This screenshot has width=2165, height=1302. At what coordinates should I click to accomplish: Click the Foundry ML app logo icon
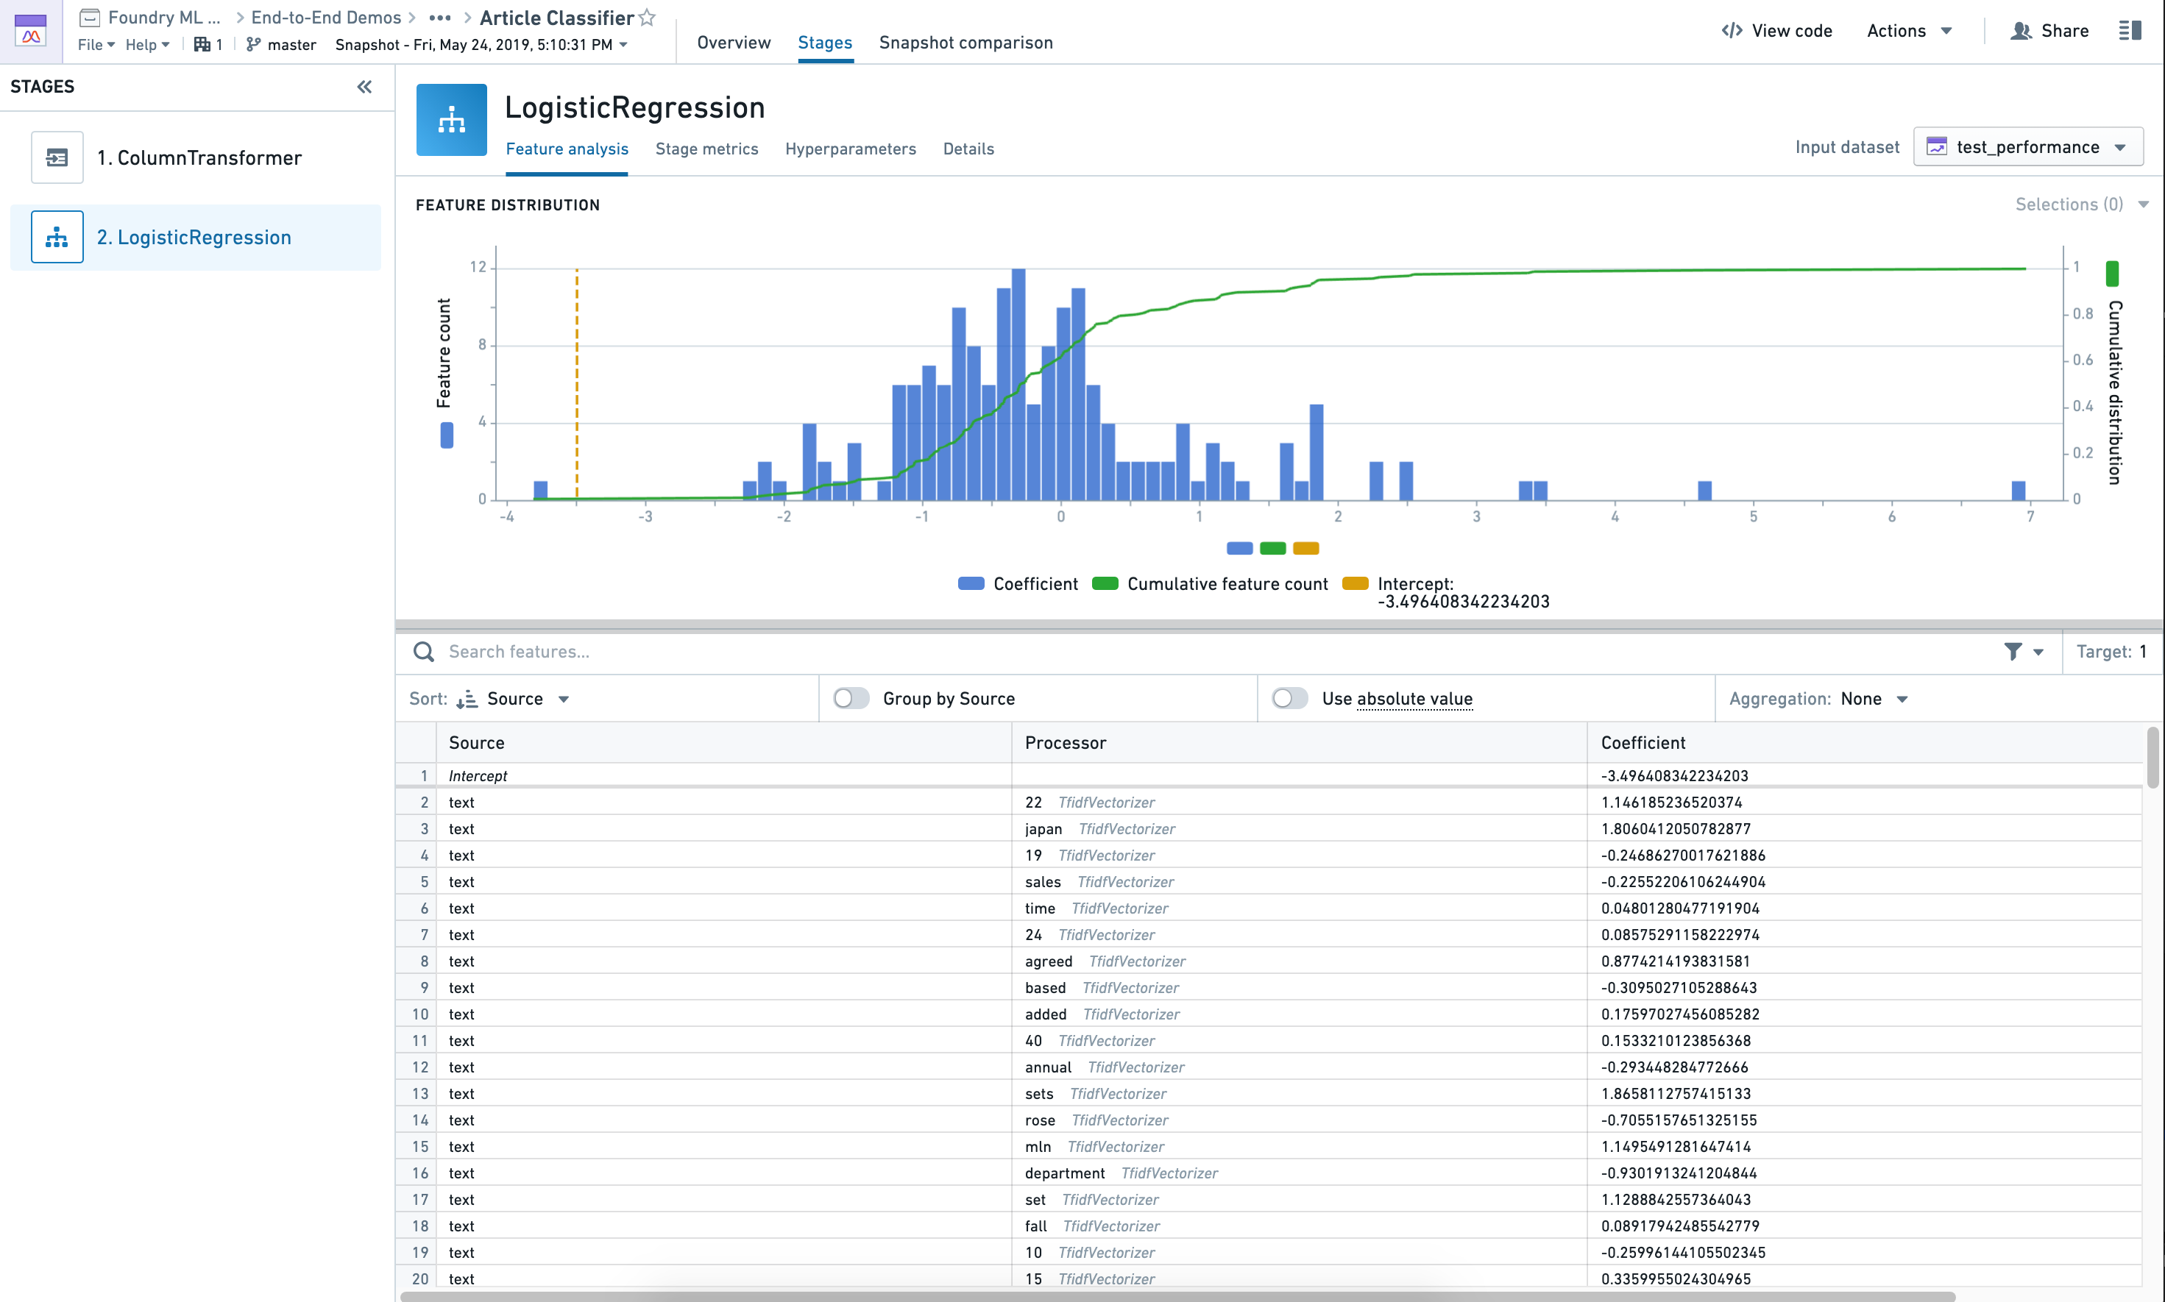tap(31, 31)
